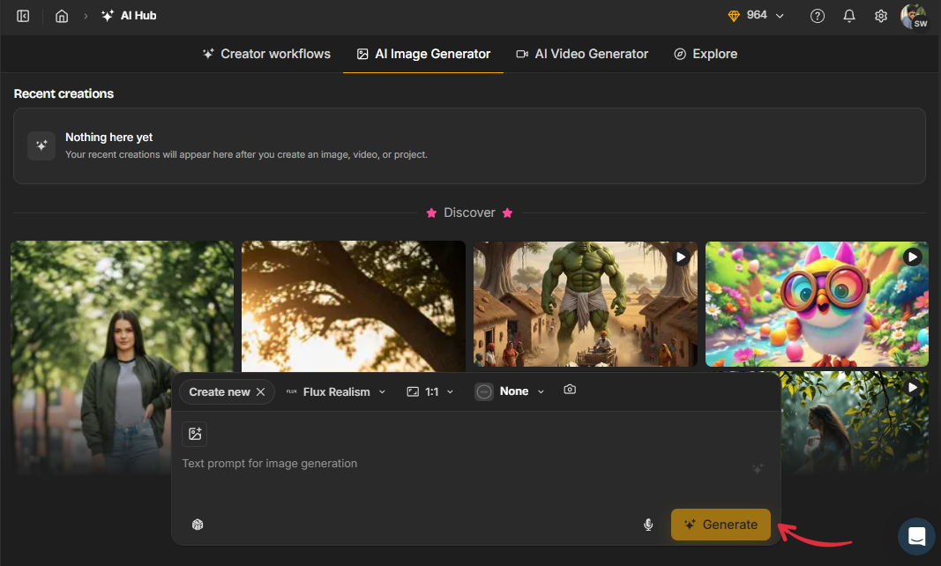Open the sunlit tree branch thumbnail

(354, 306)
